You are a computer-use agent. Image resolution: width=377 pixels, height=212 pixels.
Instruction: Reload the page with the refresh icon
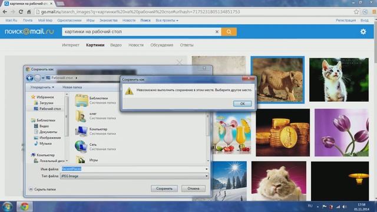click(x=21, y=12)
